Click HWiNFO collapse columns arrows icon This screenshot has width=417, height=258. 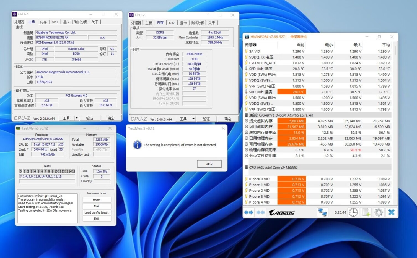[x=260, y=212]
